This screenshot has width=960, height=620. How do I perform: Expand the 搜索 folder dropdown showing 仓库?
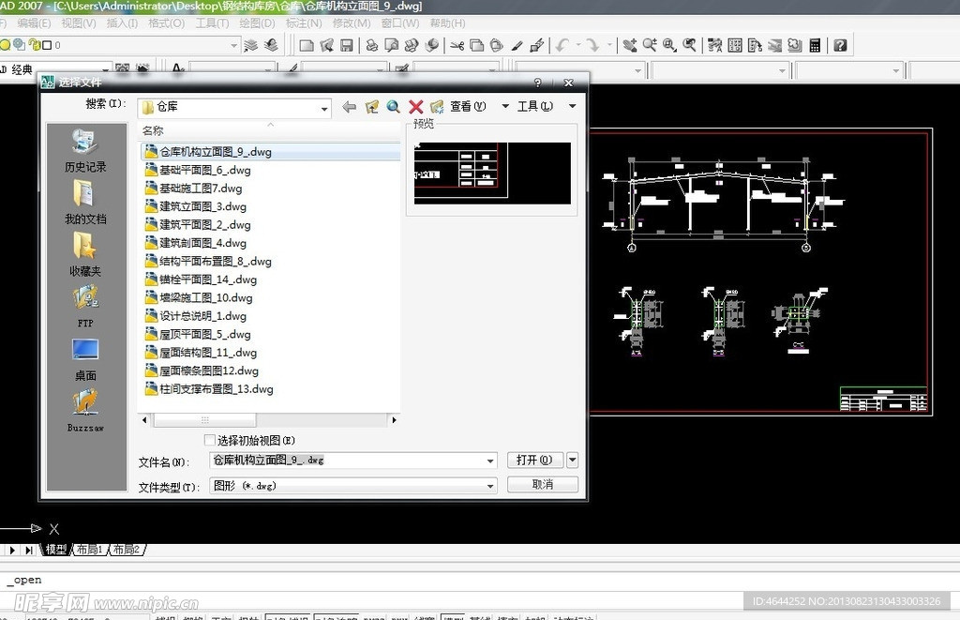click(x=324, y=109)
